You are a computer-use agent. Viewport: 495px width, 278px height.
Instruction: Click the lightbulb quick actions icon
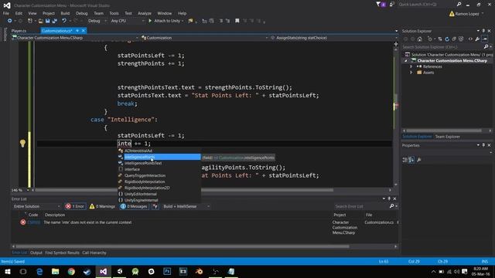(22, 144)
